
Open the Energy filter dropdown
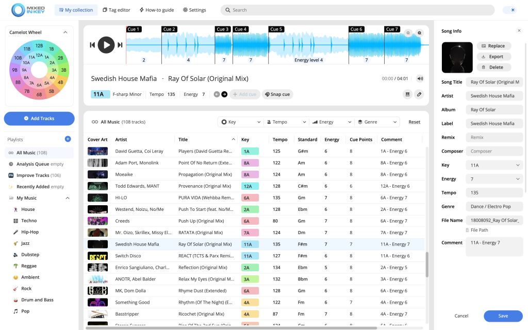331,122
